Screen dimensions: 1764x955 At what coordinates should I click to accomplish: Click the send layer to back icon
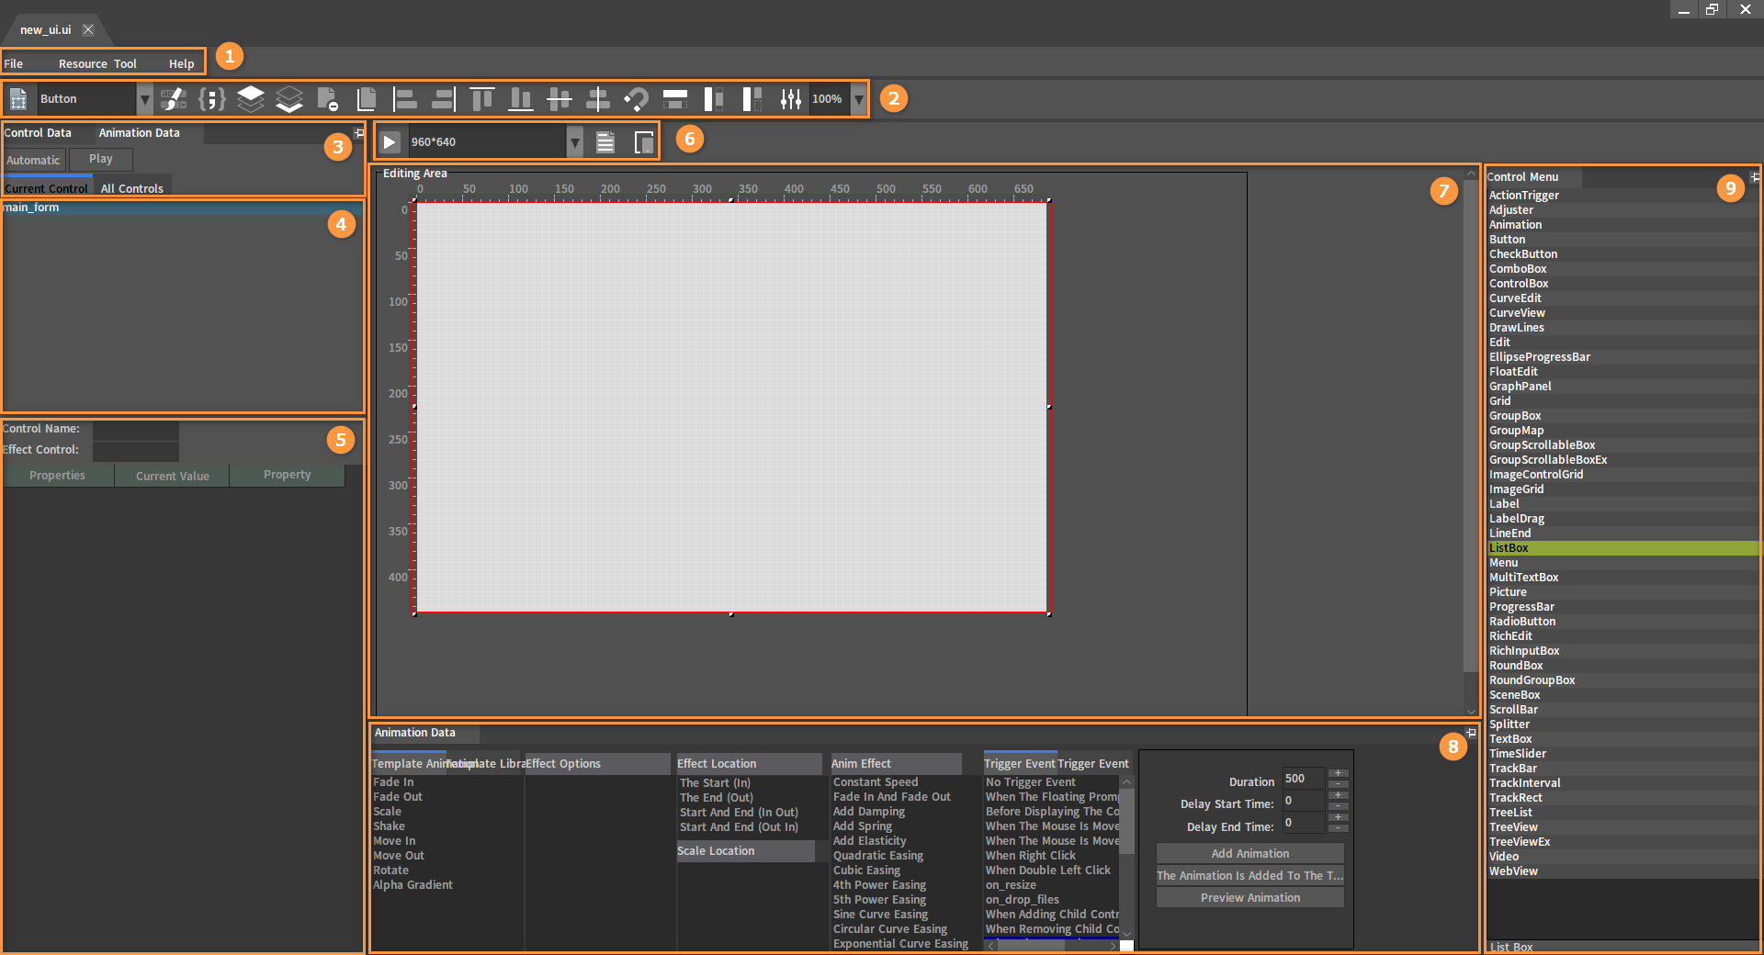coord(289,99)
